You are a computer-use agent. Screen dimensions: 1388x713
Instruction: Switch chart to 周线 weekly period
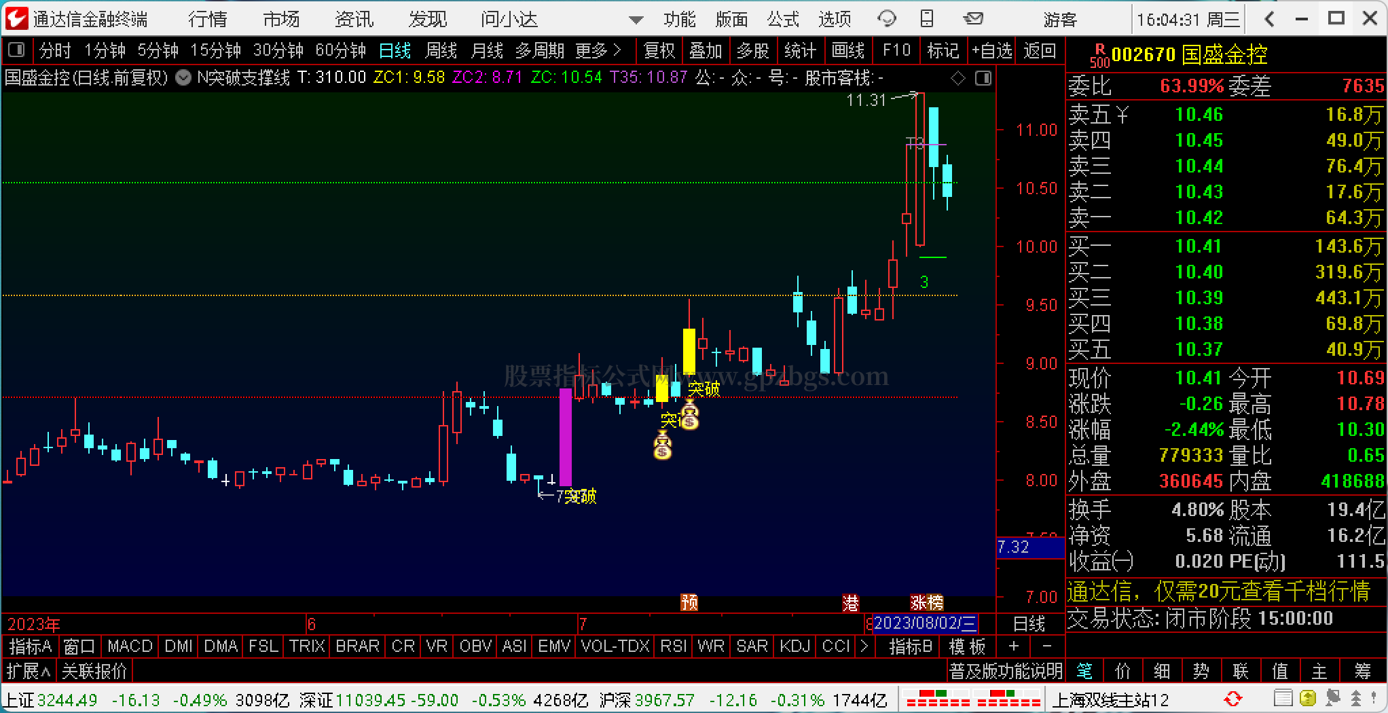tap(441, 51)
